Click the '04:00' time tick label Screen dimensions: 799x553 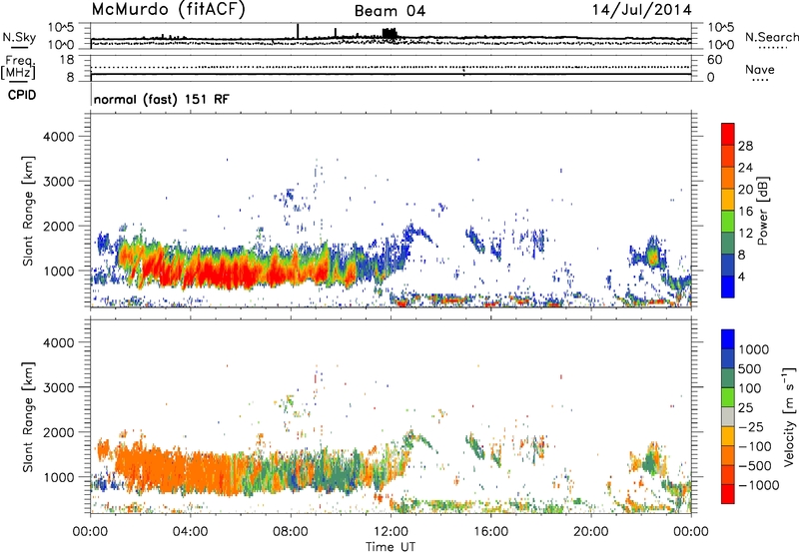[190, 532]
